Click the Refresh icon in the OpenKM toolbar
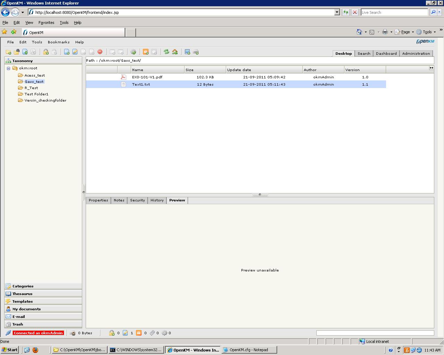This screenshot has width=444, height=355. click(166, 52)
